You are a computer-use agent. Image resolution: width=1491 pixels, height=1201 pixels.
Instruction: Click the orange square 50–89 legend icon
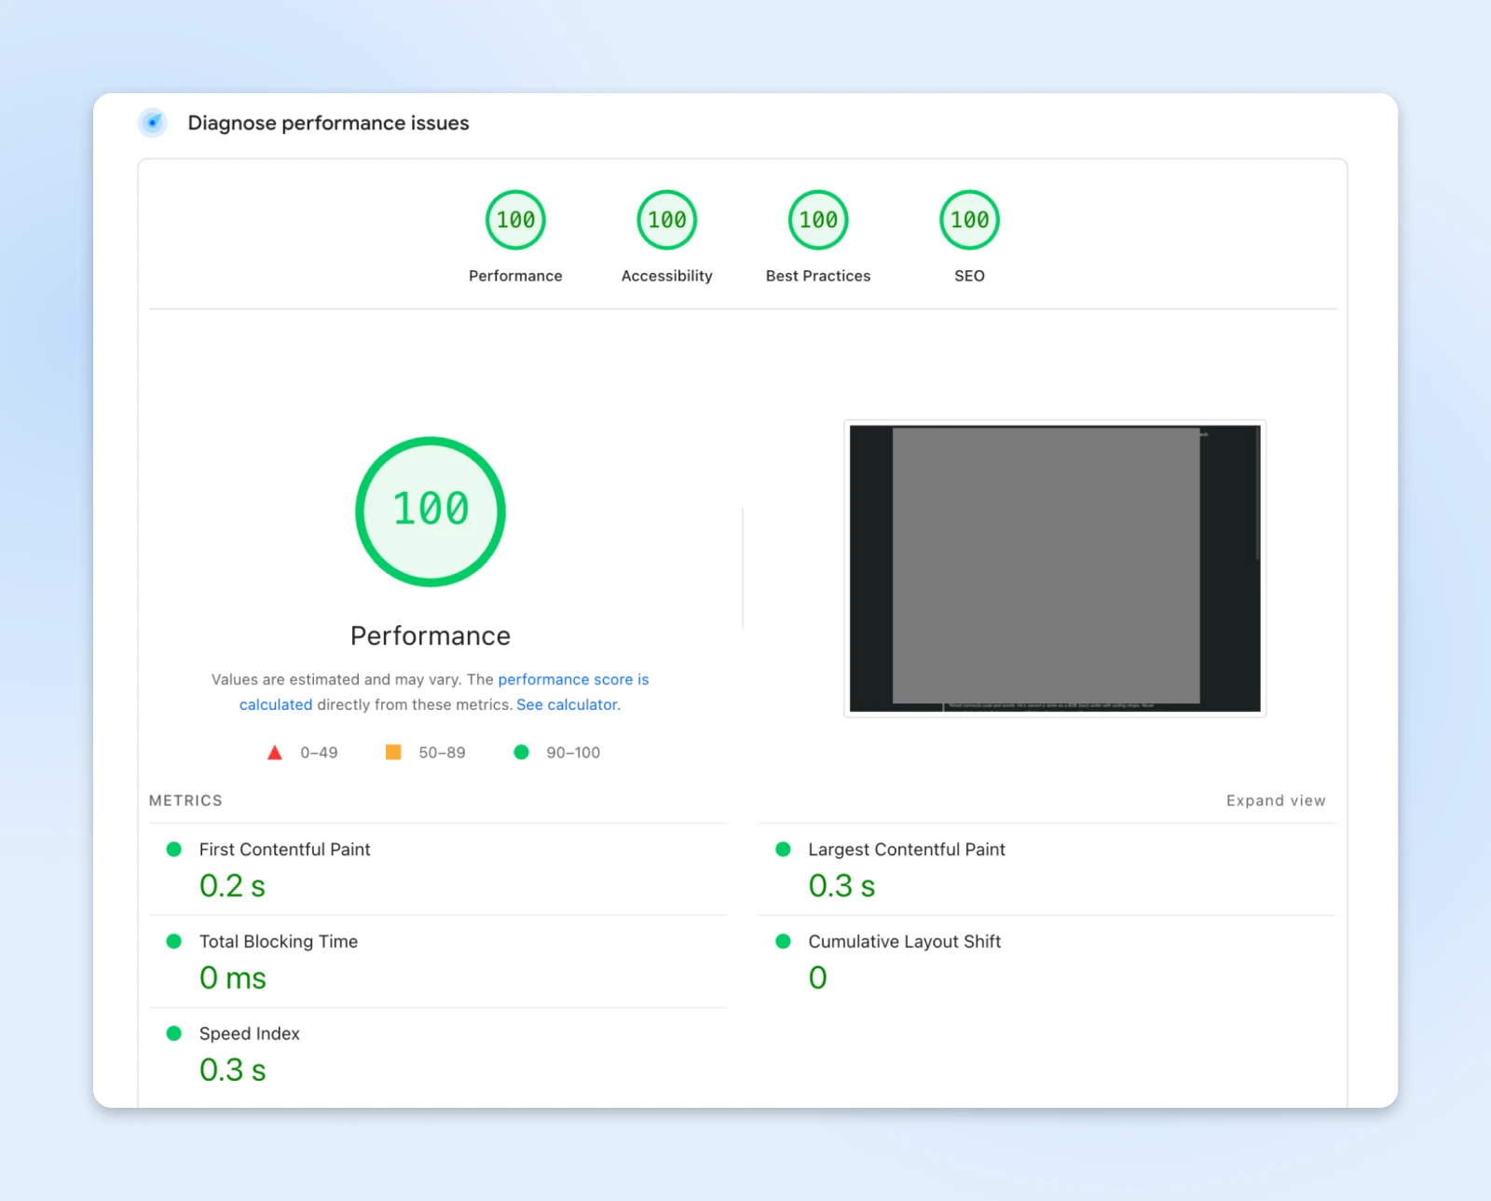[x=393, y=753]
